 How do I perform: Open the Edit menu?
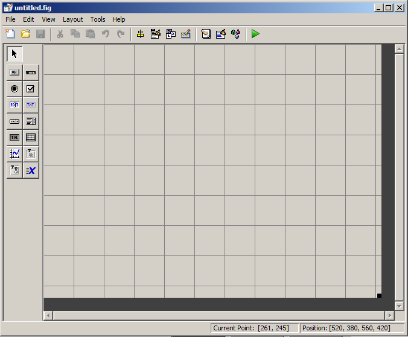click(28, 19)
